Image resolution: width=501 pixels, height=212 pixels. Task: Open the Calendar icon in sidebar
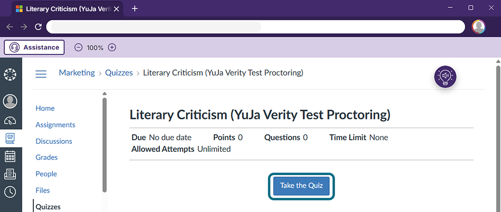[x=10, y=156]
